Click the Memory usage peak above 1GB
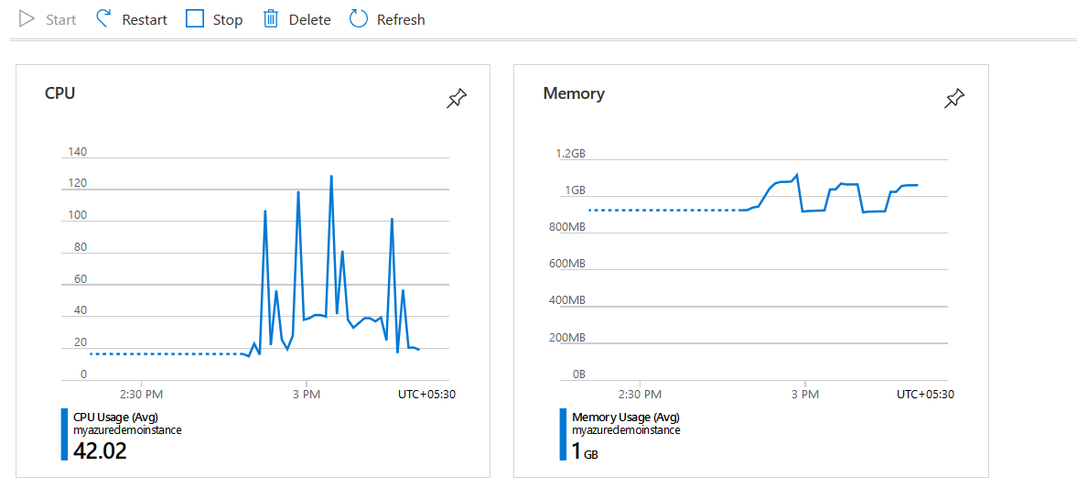1077x488 pixels. click(x=797, y=174)
